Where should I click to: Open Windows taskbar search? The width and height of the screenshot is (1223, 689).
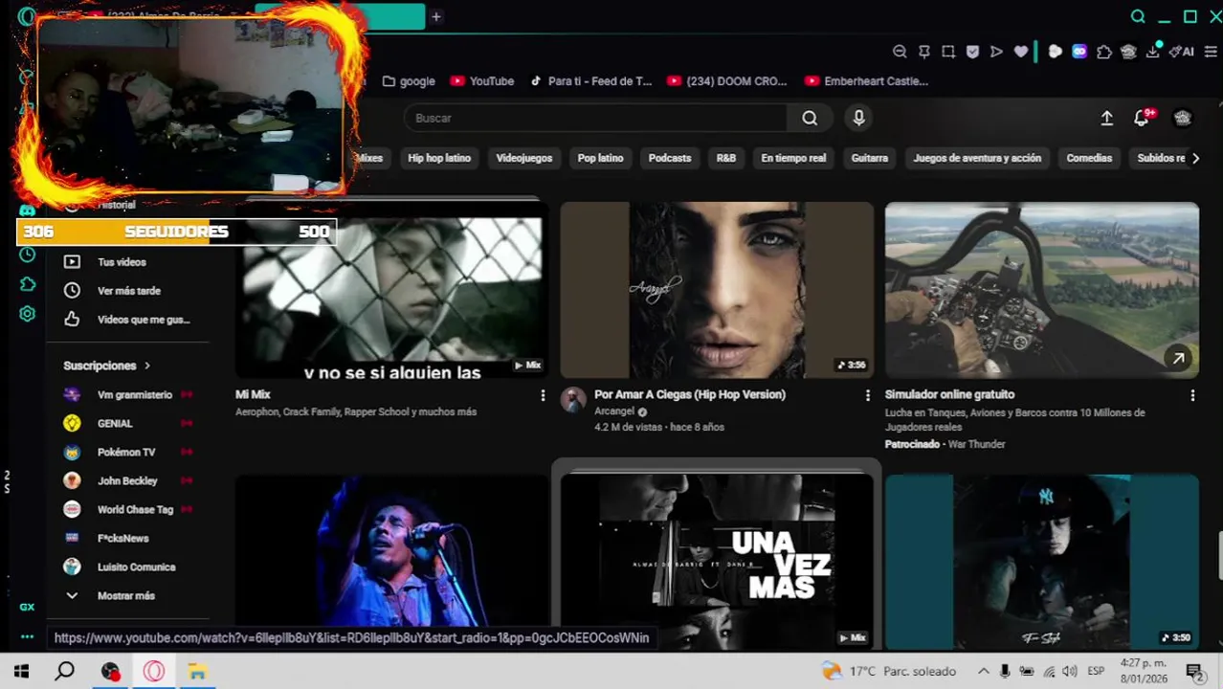point(64,671)
